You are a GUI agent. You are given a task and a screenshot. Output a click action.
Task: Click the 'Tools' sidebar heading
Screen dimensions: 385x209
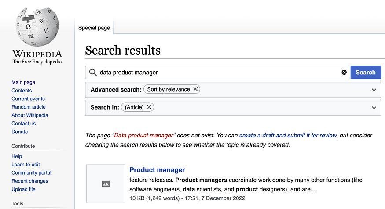pos(18,204)
